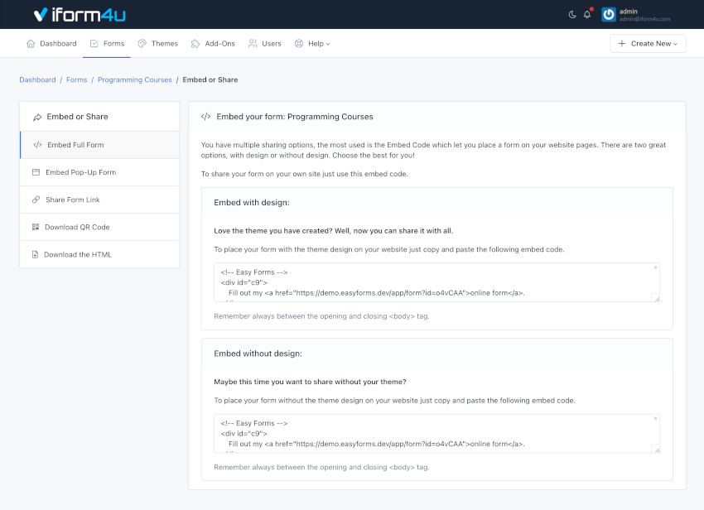The image size is (704, 510).
Task: Open Add-Ons puzzle icon menu
Action: 195,43
